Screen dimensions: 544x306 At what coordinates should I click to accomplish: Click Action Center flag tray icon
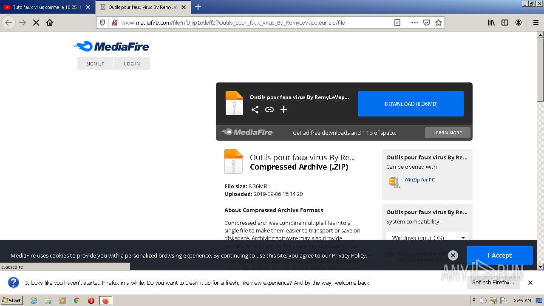pyautogui.click(x=504, y=300)
